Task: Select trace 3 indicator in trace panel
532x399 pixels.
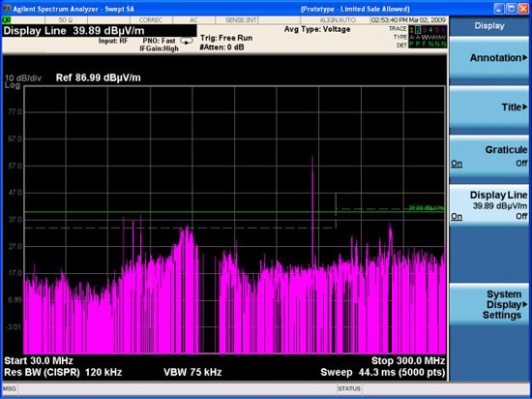Action: [425, 30]
